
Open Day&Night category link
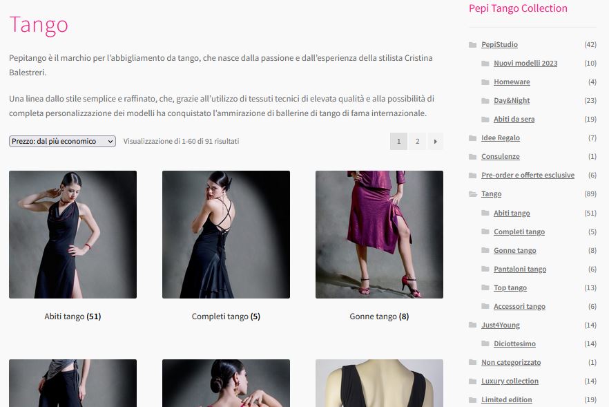tap(512, 101)
